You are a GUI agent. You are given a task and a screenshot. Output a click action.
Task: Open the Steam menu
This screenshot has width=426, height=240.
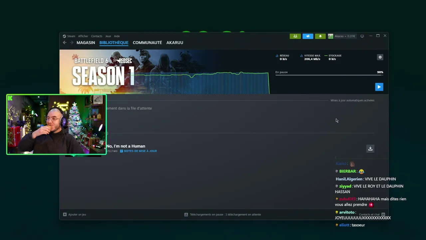click(x=69, y=36)
